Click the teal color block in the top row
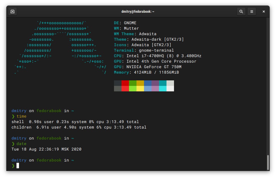Image resolution: width=276 pixels, height=178 pixels. (x=163, y=83)
